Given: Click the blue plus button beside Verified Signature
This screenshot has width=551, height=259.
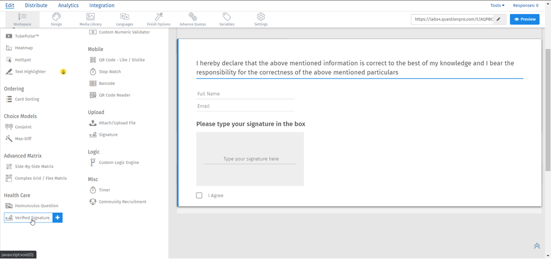Looking at the screenshot, I should (58, 218).
